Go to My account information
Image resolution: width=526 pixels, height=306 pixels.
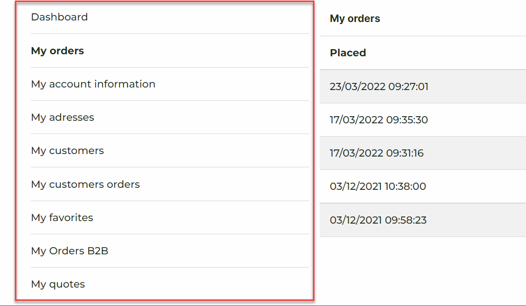pos(93,84)
